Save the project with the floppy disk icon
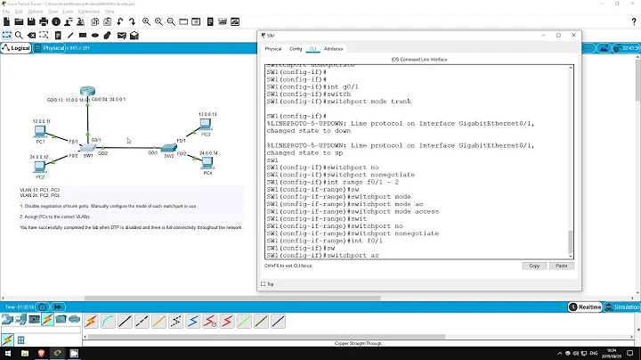The height and width of the screenshot is (360, 641). (x=31, y=21)
